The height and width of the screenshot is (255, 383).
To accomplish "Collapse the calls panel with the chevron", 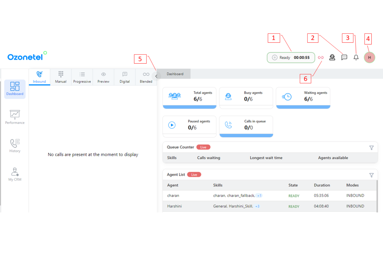I will pos(156,76).
